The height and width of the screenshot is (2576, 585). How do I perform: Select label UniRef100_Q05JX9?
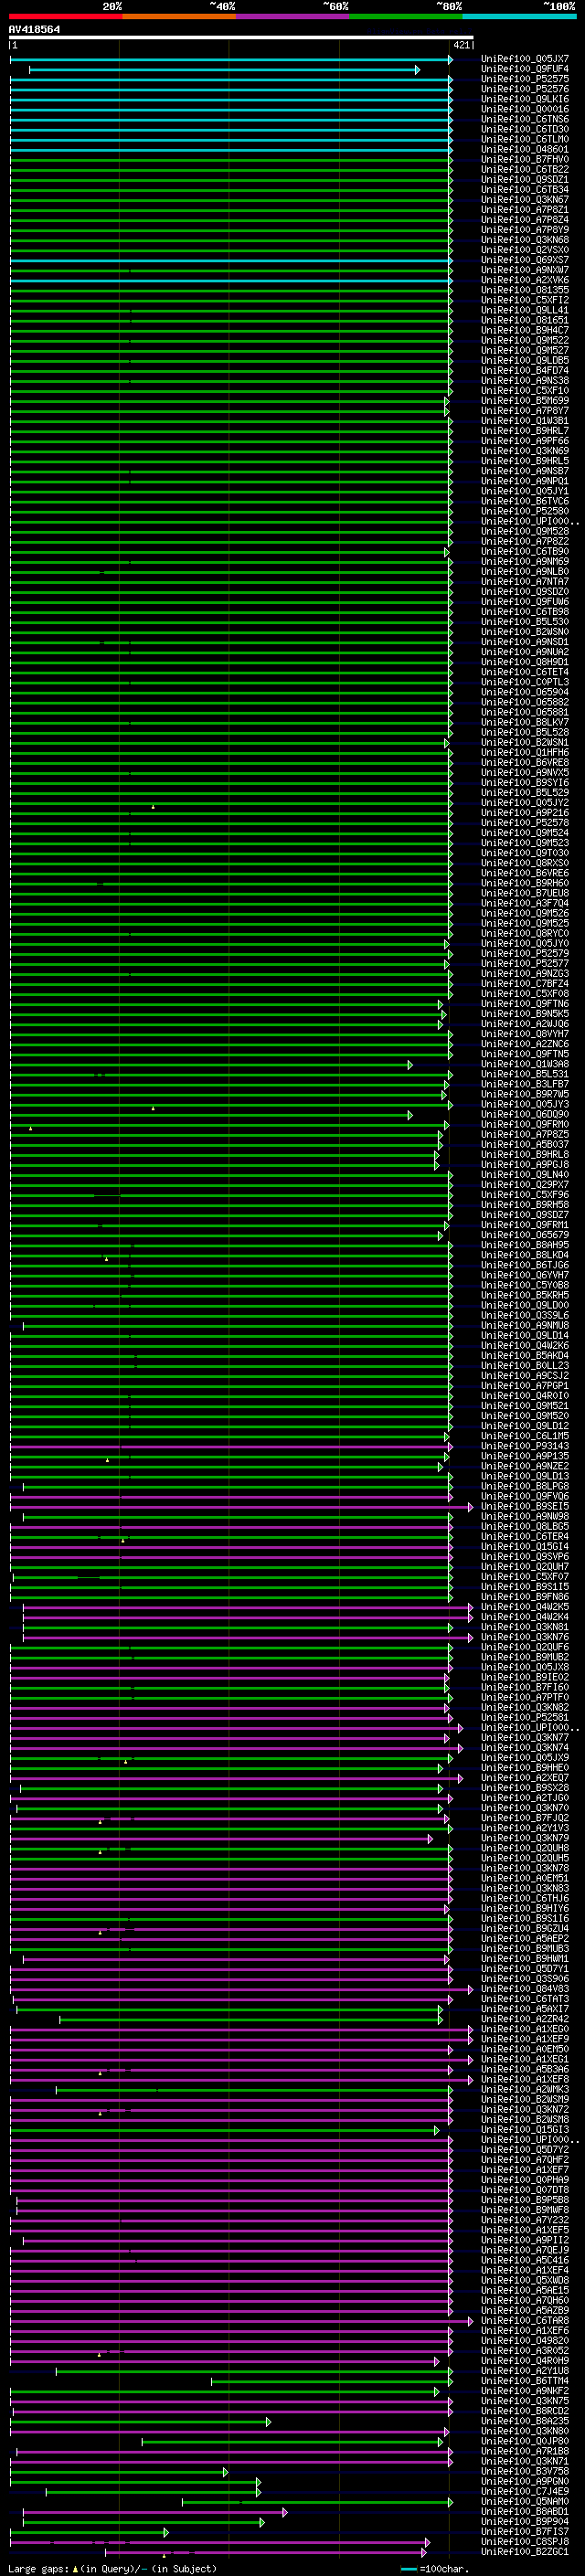click(x=525, y=1758)
